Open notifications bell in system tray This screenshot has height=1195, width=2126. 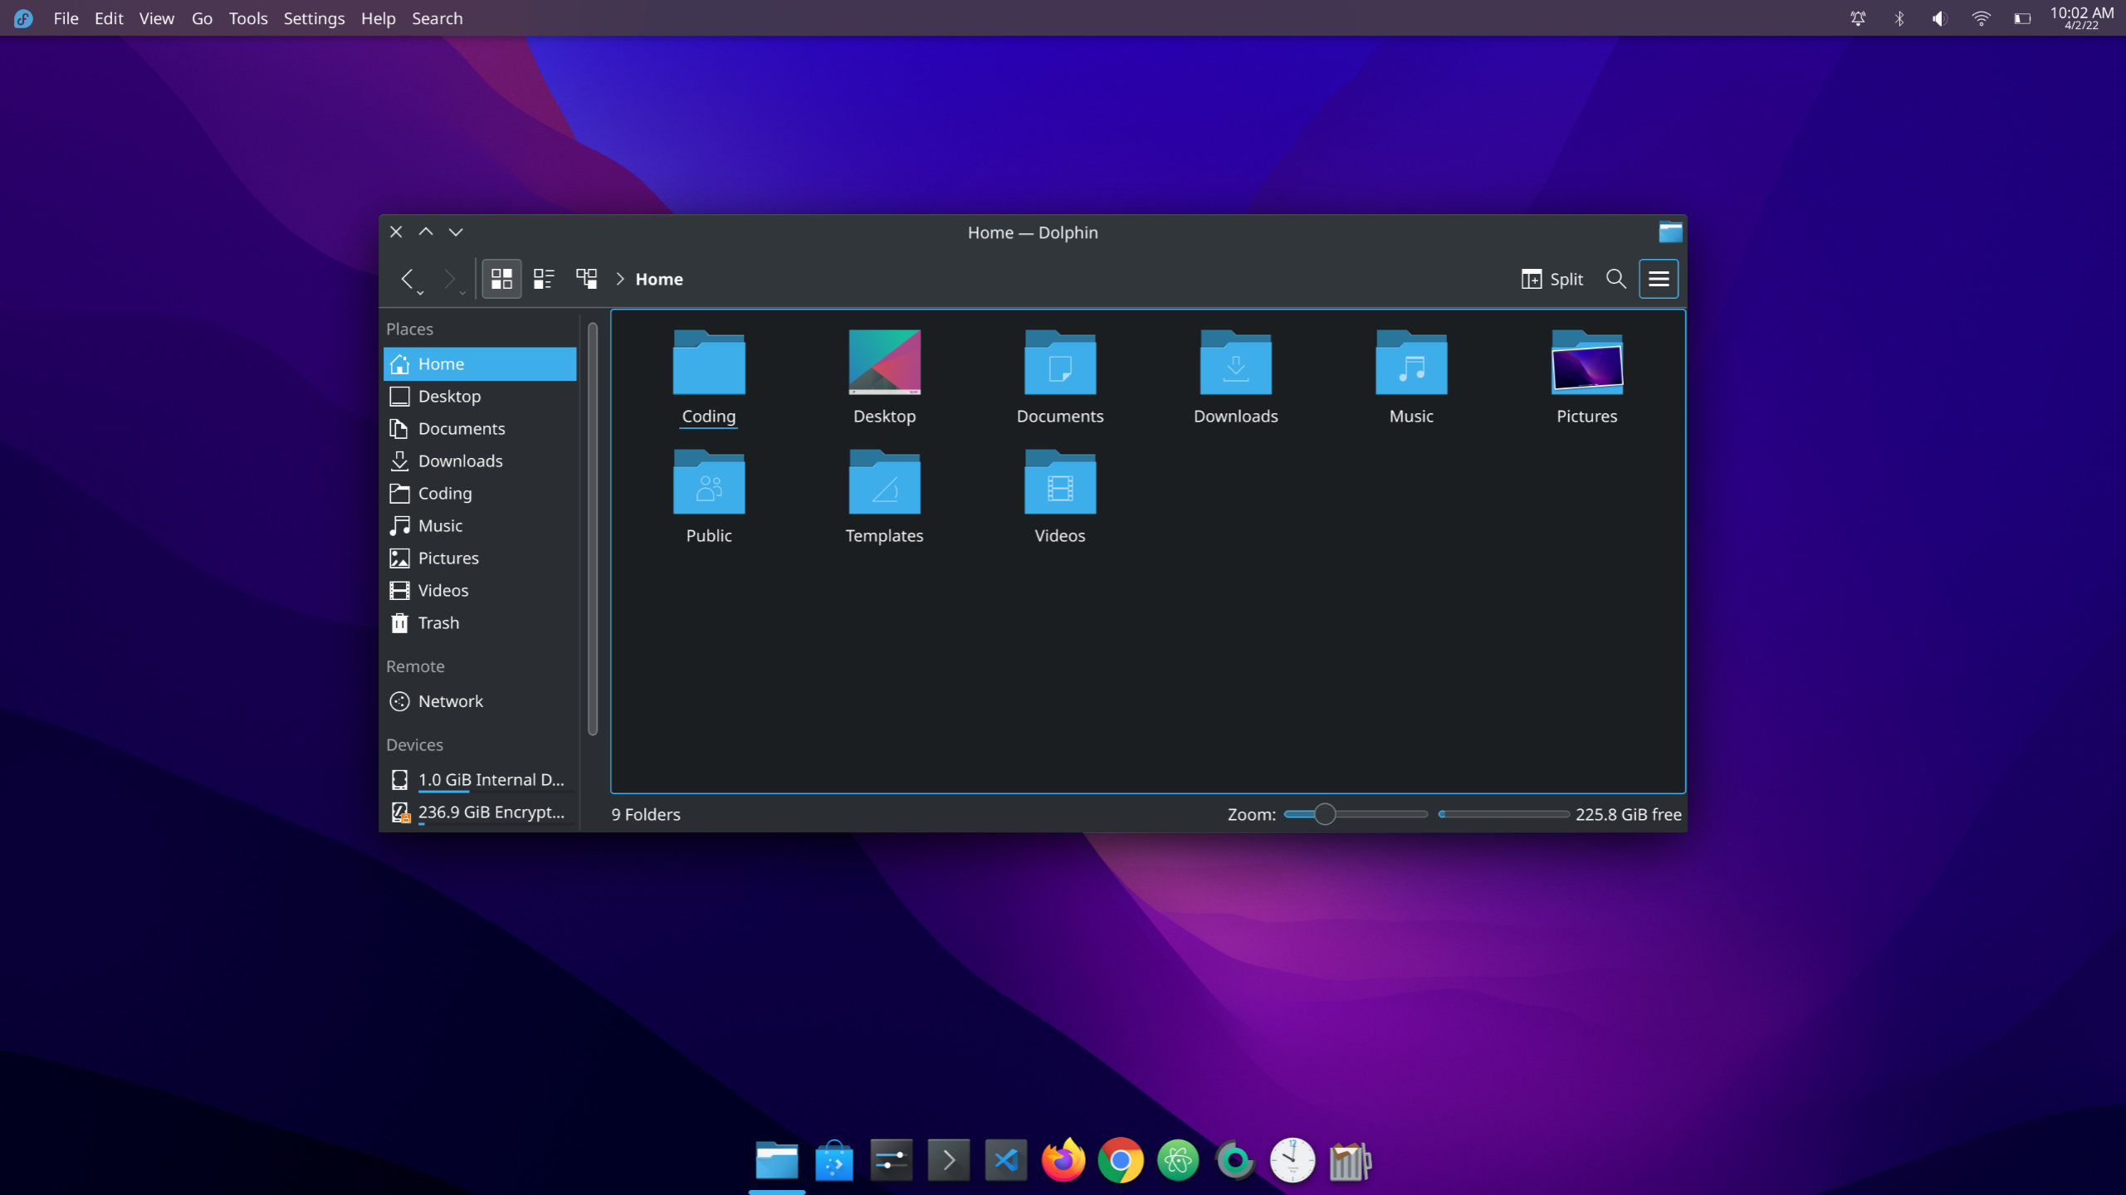tap(1858, 18)
